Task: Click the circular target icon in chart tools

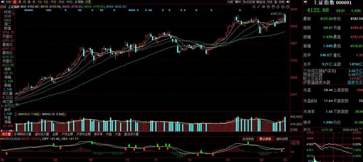Action: click(x=254, y=7)
